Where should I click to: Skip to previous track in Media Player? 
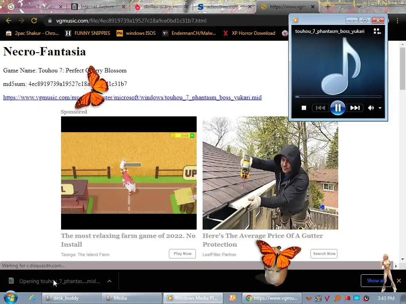click(x=320, y=108)
